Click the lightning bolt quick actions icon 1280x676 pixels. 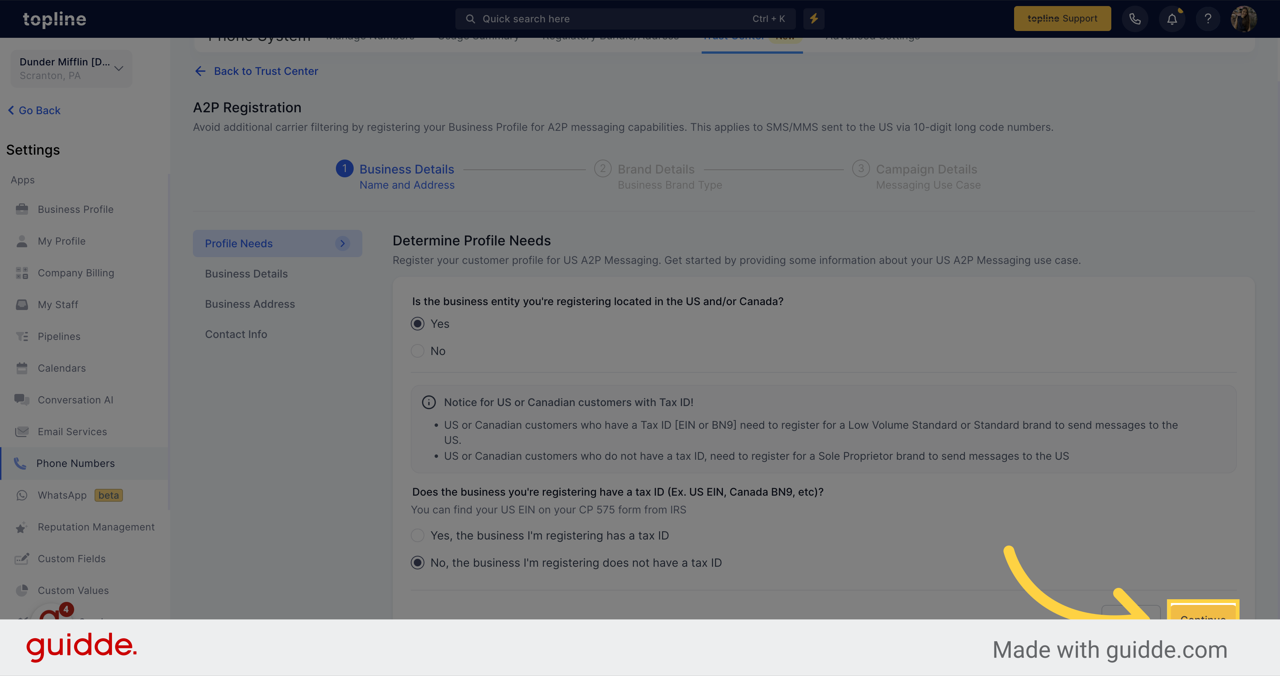[814, 19]
